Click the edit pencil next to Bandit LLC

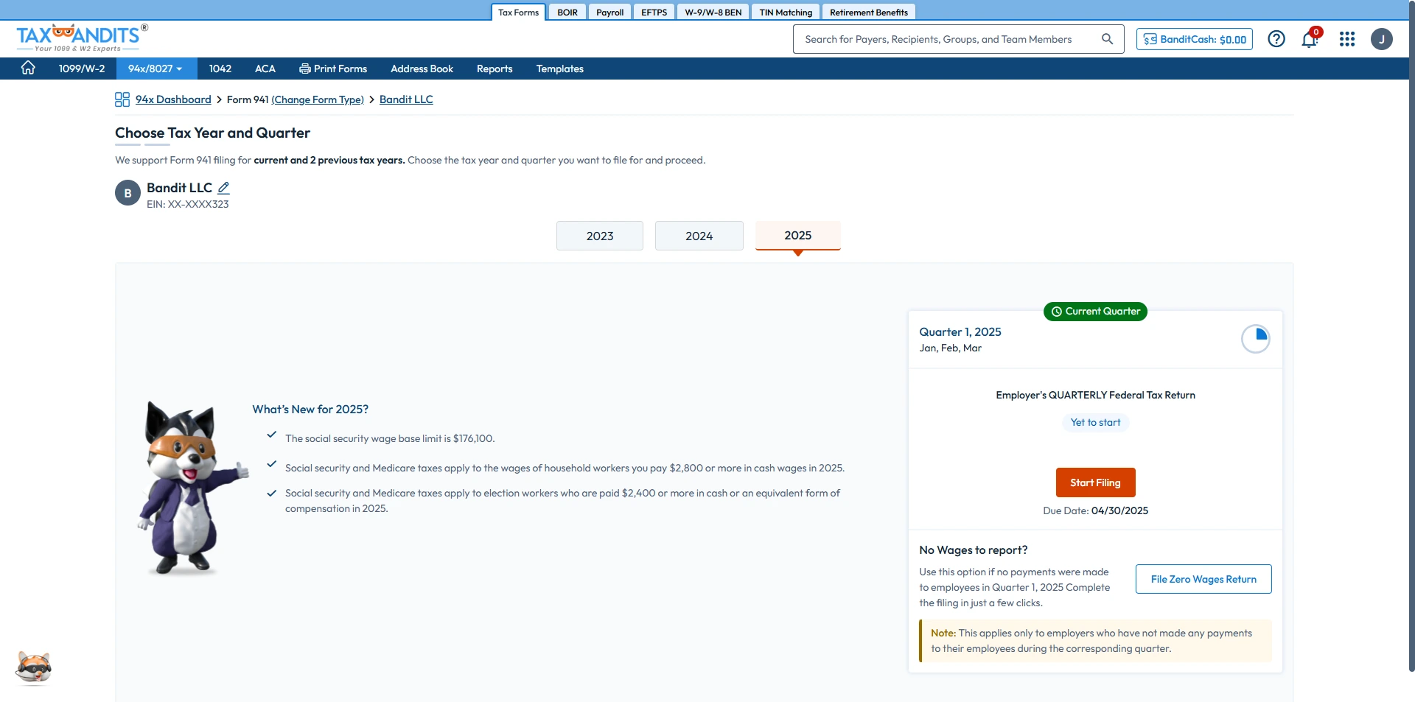point(224,188)
